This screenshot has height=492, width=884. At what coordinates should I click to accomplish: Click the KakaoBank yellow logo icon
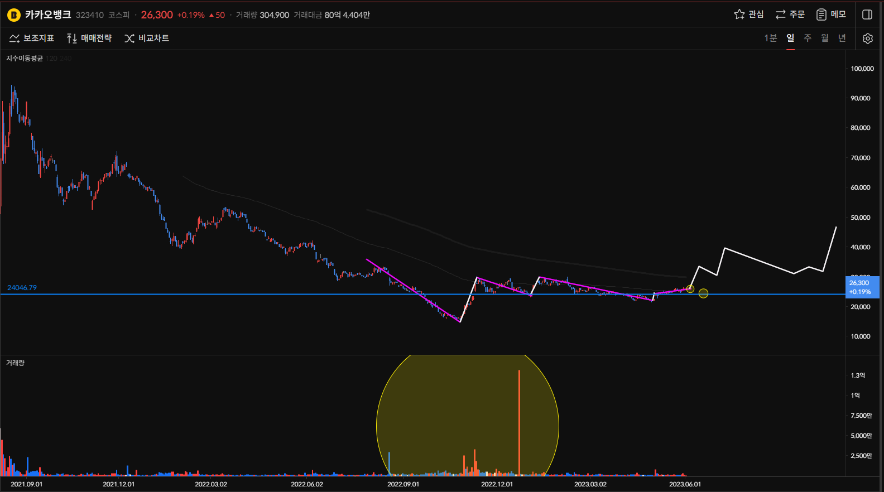(13, 15)
